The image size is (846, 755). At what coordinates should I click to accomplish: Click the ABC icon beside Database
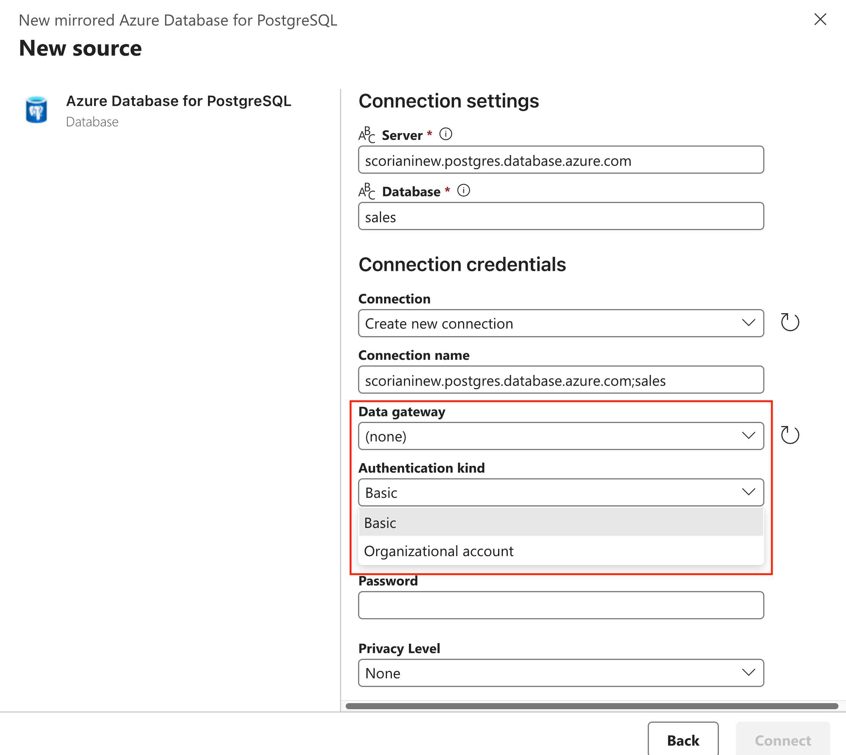coord(367,191)
